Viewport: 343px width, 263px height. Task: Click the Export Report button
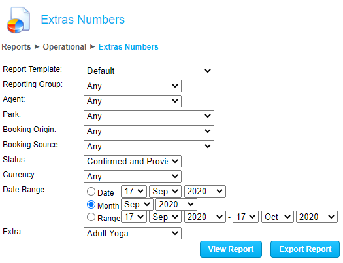[x=305, y=249]
